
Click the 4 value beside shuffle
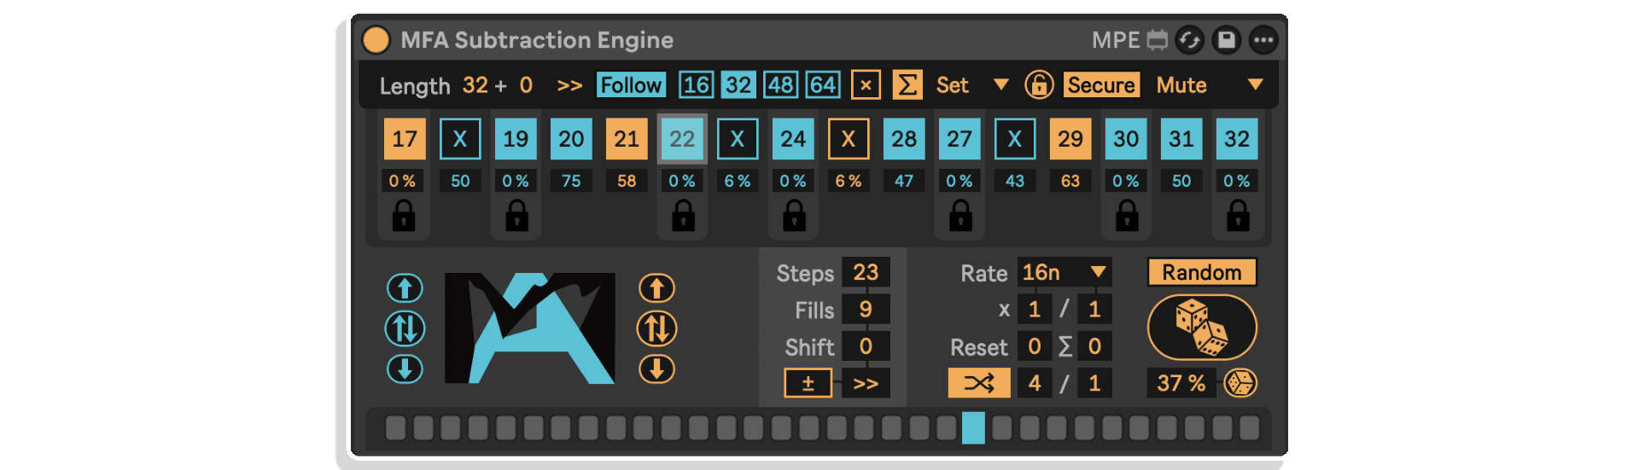tap(1035, 383)
